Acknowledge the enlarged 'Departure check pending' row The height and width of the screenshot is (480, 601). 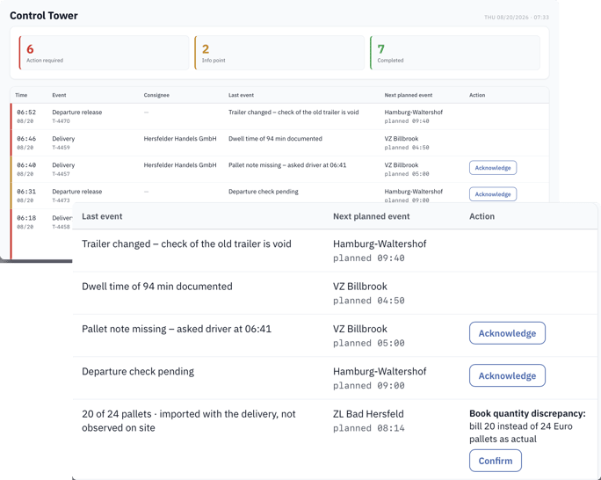point(507,375)
